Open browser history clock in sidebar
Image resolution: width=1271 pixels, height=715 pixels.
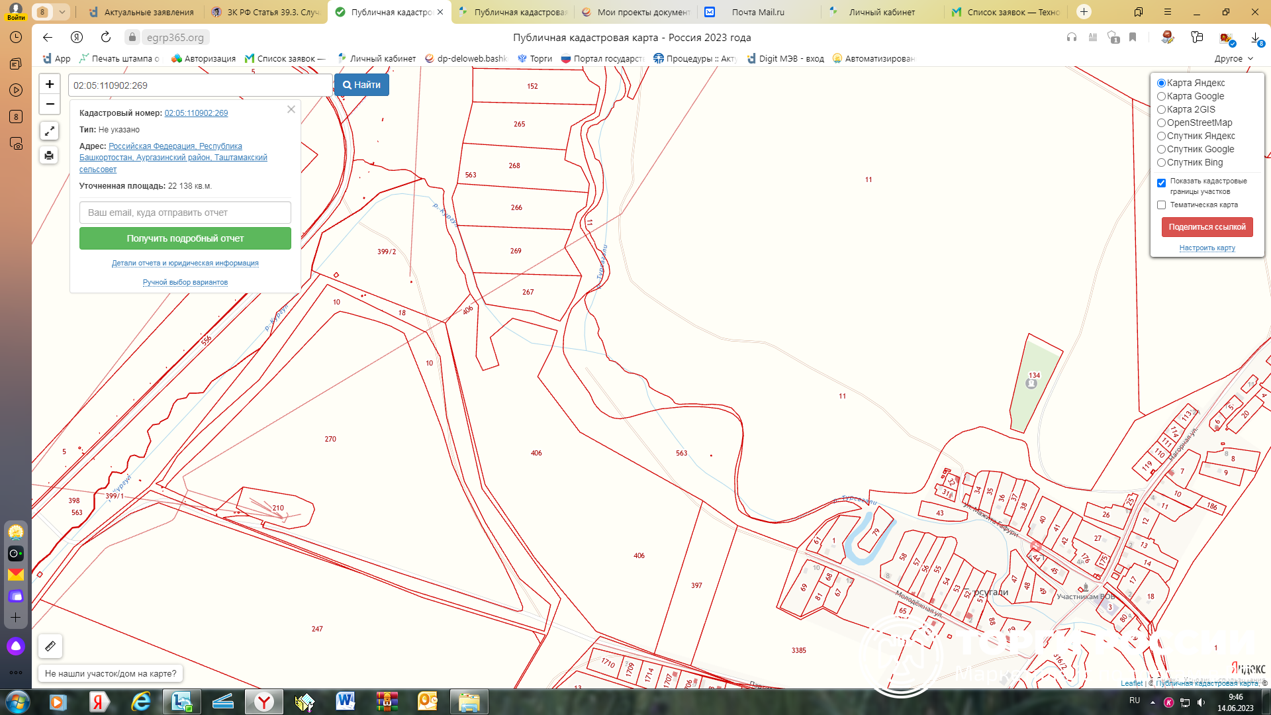coord(16,37)
